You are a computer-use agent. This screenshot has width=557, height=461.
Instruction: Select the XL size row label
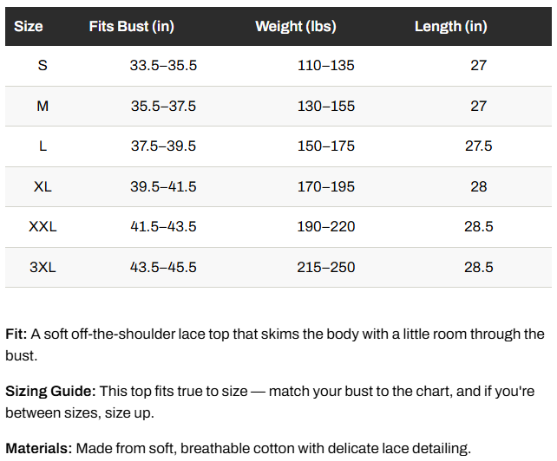43,186
